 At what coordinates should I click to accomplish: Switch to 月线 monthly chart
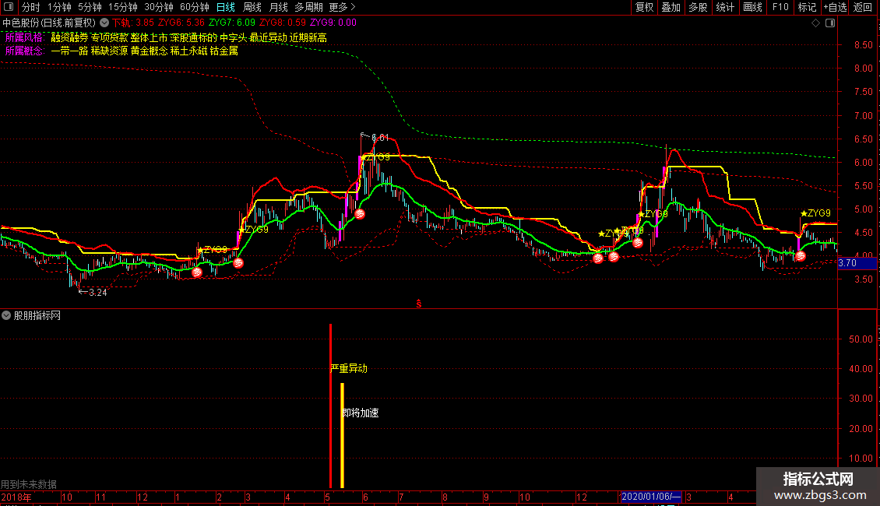278,7
